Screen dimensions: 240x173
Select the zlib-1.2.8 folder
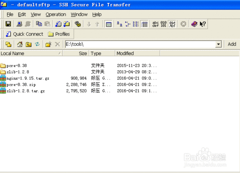[x=15, y=72]
